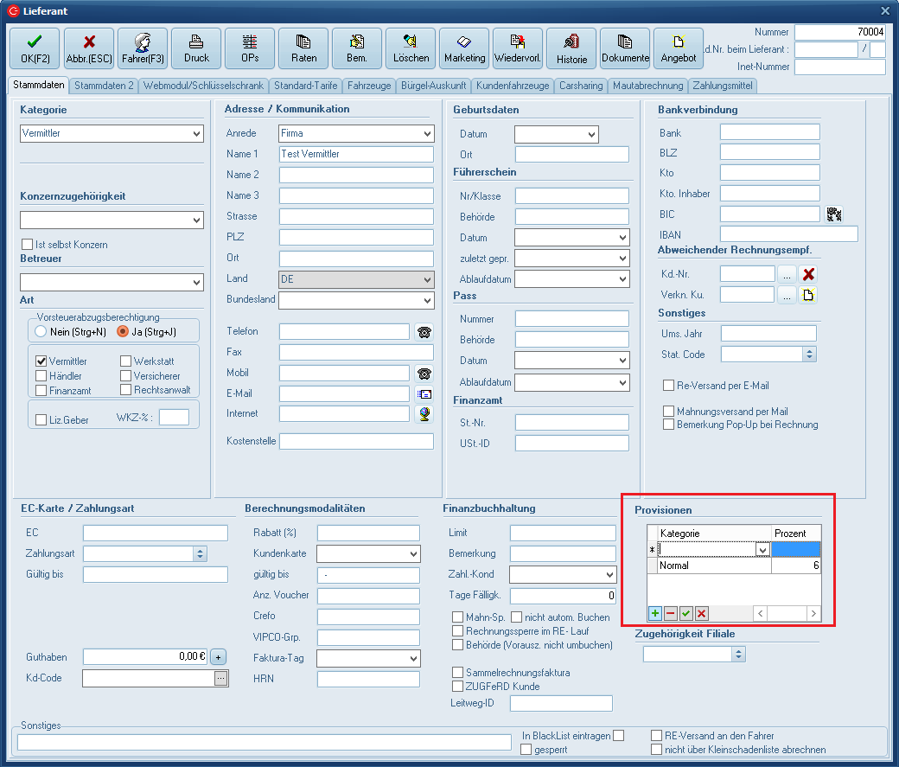Open the Dokumente toolbar button
The height and width of the screenshot is (767, 899).
pyautogui.click(x=625, y=48)
